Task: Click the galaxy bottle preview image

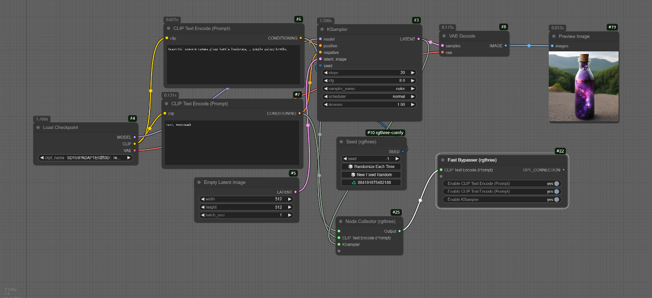Action: [x=583, y=86]
